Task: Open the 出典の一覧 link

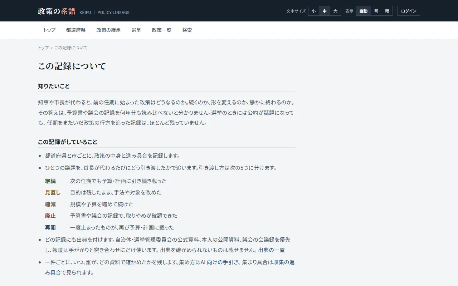Action: coord(272,250)
